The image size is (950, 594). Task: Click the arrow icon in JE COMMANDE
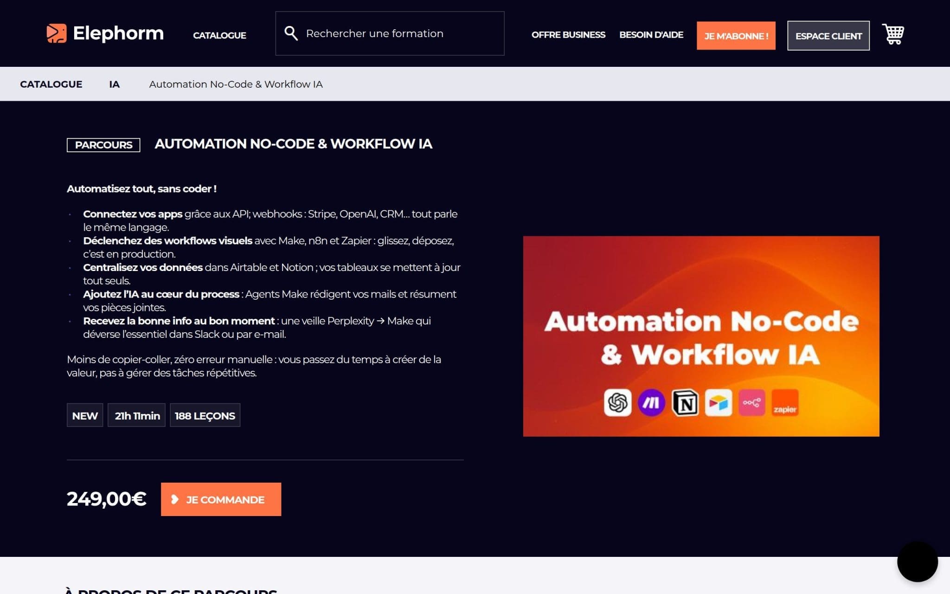175,499
